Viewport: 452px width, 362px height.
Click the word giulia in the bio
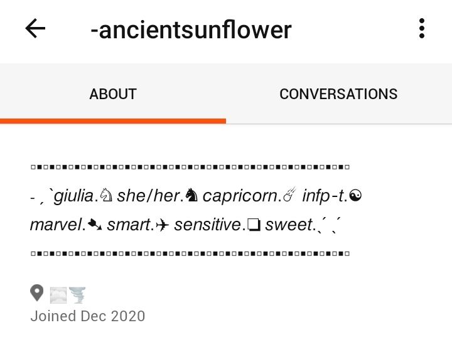click(73, 196)
